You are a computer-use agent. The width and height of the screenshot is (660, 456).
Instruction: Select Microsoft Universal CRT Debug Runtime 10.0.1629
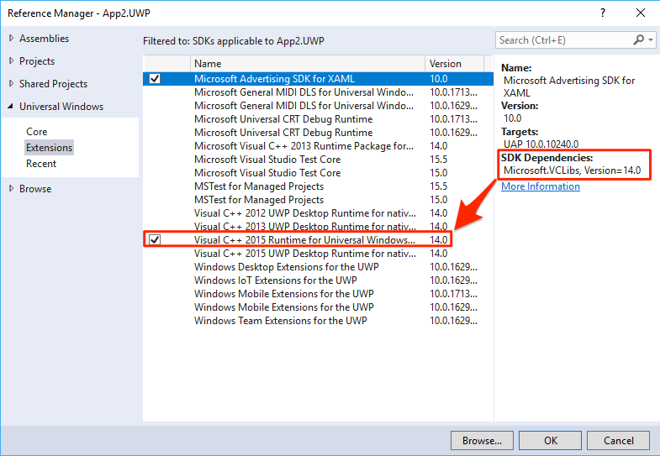(x=318, y=133)
